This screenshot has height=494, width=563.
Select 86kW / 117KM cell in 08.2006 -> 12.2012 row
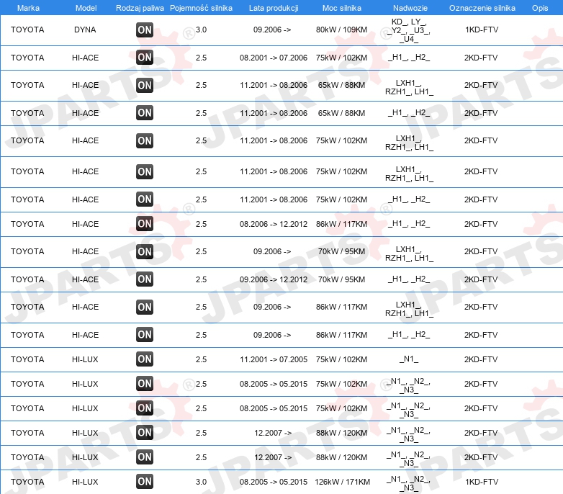click(x=341, y=224)
